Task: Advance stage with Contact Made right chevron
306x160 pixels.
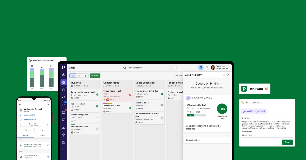Action: coord(48,125)
